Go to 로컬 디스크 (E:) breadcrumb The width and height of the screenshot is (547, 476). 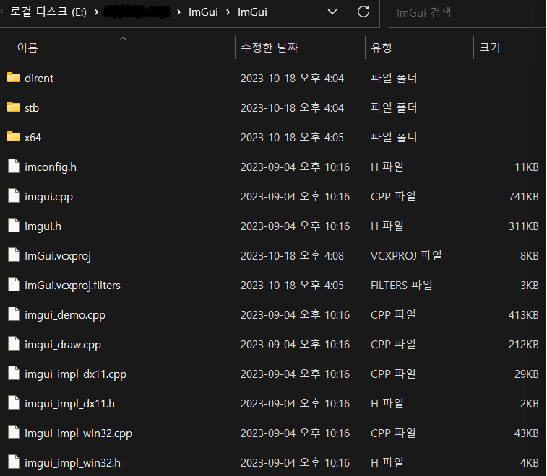pyautogui.click(x=48, y=12)
